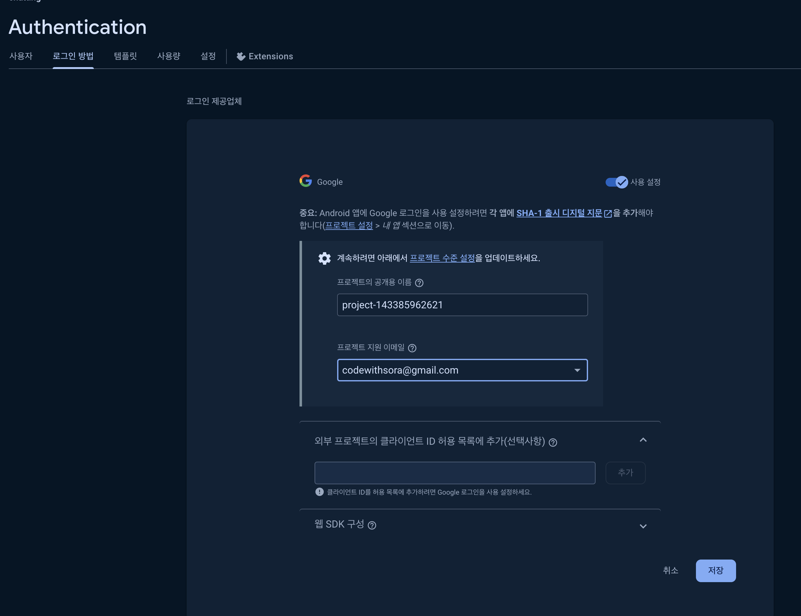Open the 프로젝트 지원 이메일 dropdown
Image resolution: width=801 pixels, height=616 pixels.
(577, 370)
